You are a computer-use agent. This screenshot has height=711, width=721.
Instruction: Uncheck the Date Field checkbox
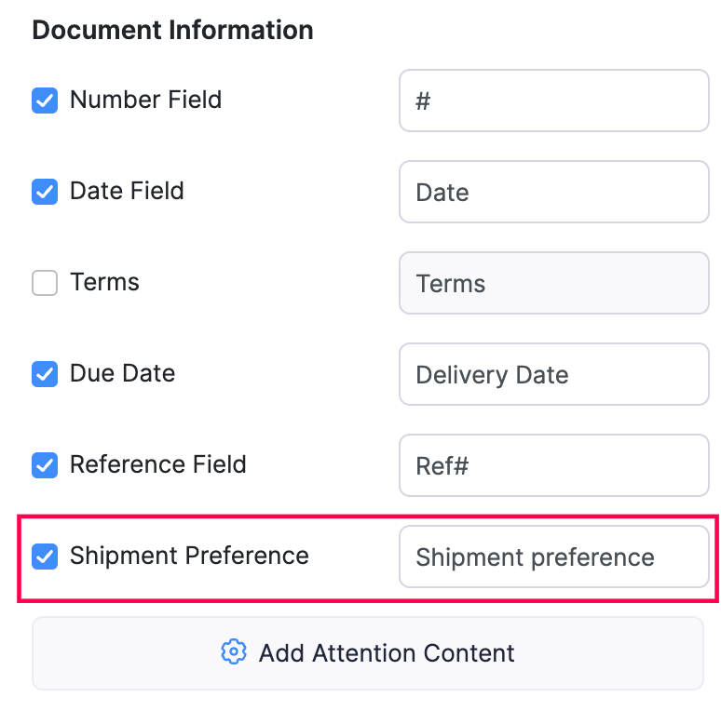click(x=45, y=192)
